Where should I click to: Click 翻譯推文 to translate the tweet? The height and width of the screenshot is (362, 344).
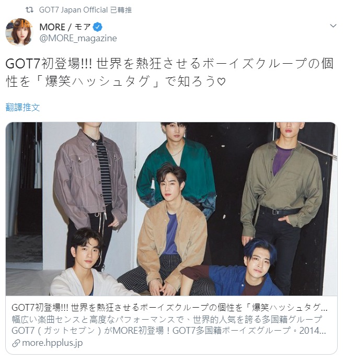22,108
